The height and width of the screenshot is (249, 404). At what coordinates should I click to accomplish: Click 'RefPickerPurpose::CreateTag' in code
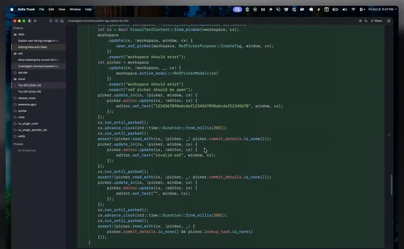(210, 46)
